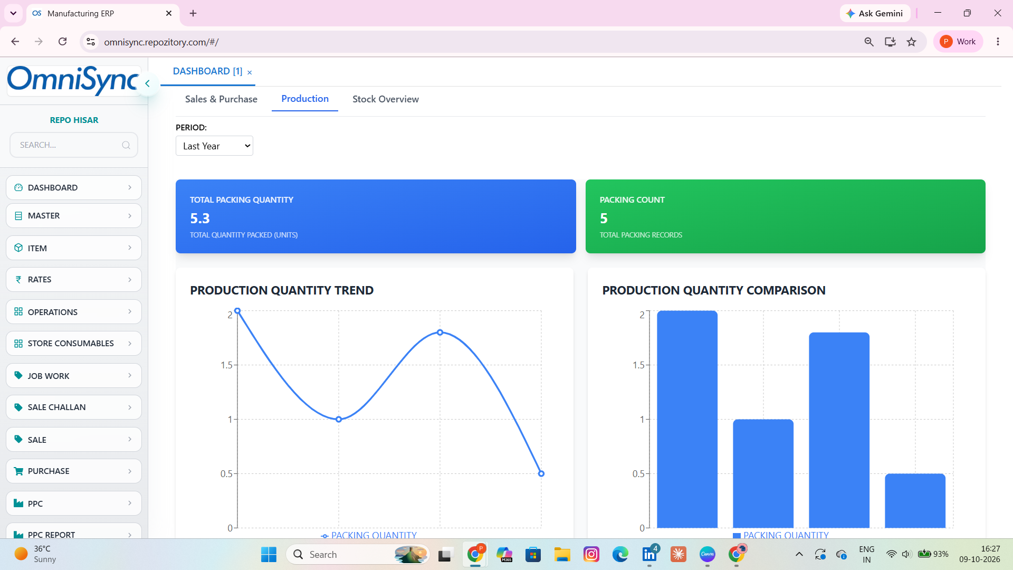
Task: Click the Rates rupee icon
Action: [18, 280]
